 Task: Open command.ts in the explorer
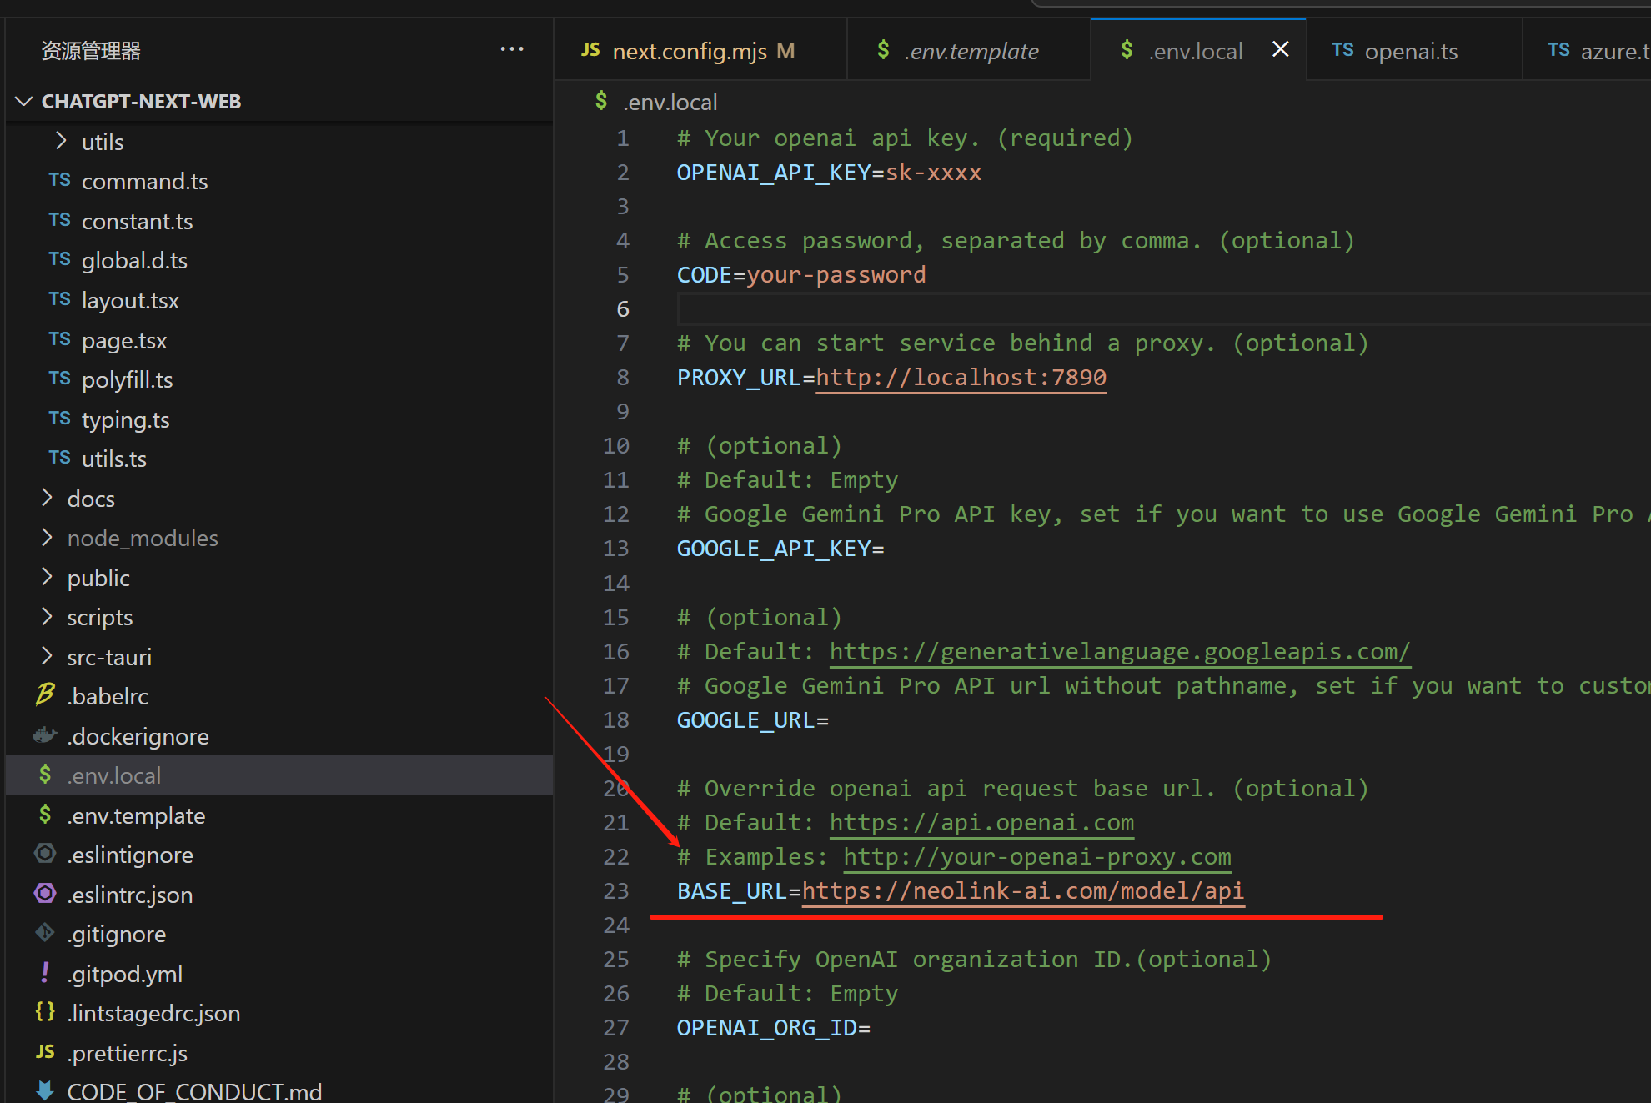tap(144, 181)
